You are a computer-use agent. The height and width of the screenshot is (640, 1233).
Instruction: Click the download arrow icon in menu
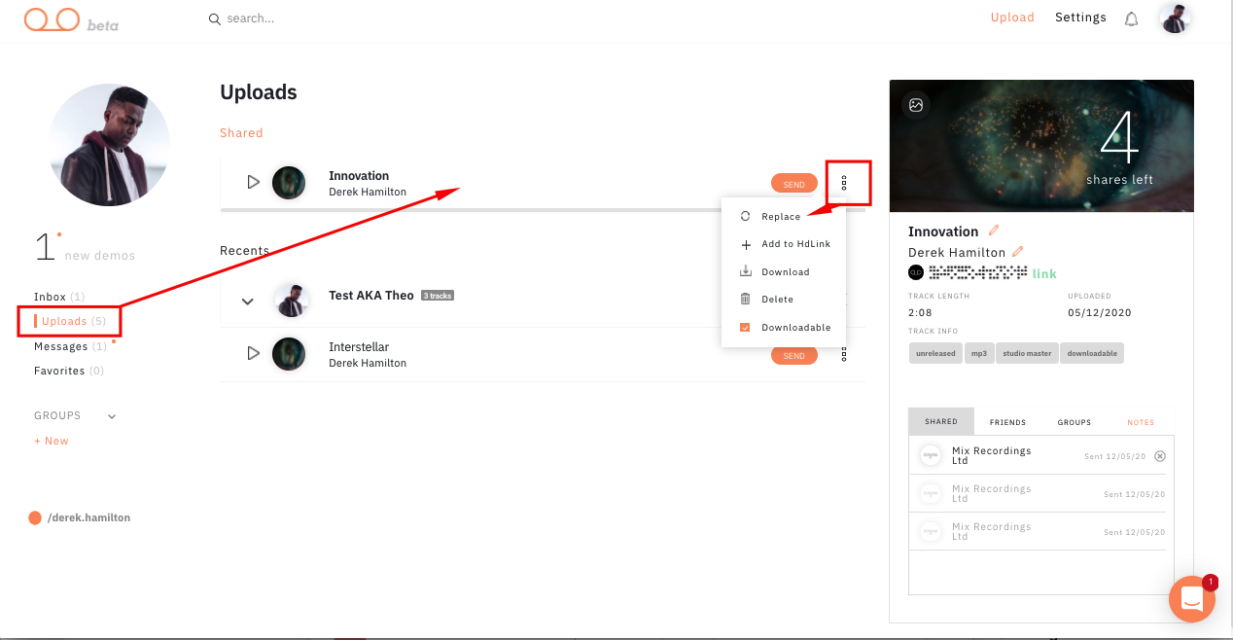(x=746, y=271)
